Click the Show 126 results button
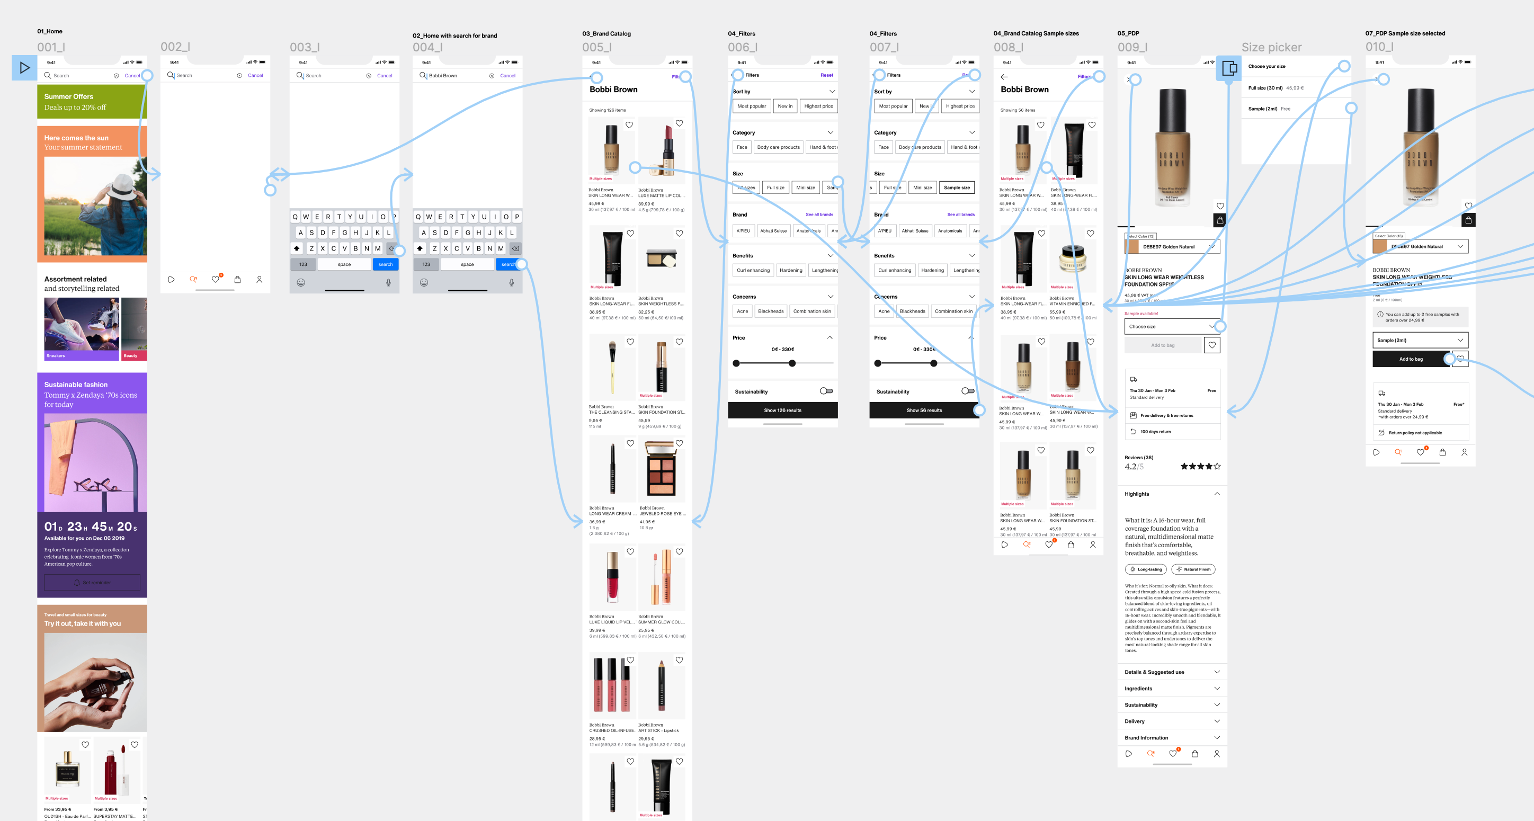 782,410
